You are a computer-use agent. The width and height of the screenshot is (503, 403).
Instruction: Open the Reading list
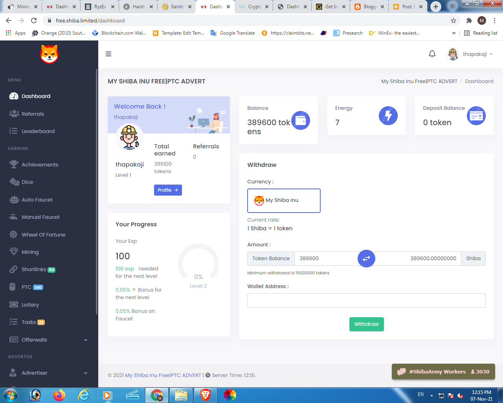click(x=481, y=33)
